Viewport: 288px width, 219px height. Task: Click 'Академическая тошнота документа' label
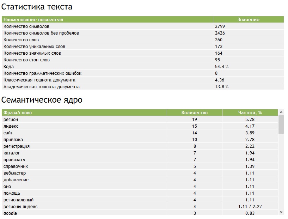point(42,87)
